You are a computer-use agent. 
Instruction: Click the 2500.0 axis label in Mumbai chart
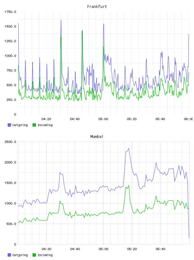10,142
